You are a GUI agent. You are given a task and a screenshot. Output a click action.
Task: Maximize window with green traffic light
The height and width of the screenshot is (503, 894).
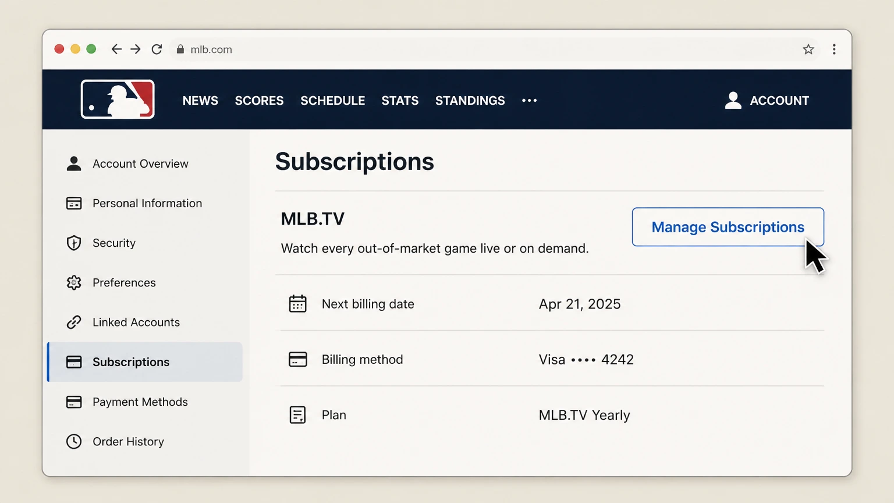click(91, 49)
